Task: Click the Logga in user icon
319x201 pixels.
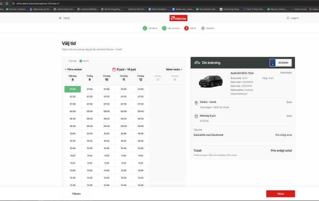Action: tap(288, 18)
